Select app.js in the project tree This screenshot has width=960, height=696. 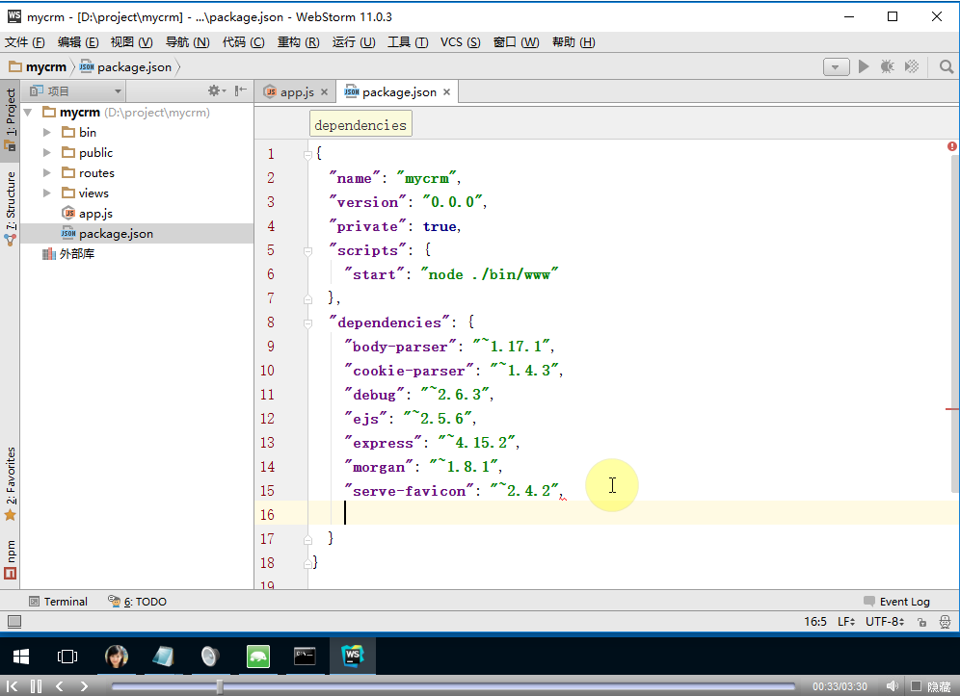(x=95, y=214)
